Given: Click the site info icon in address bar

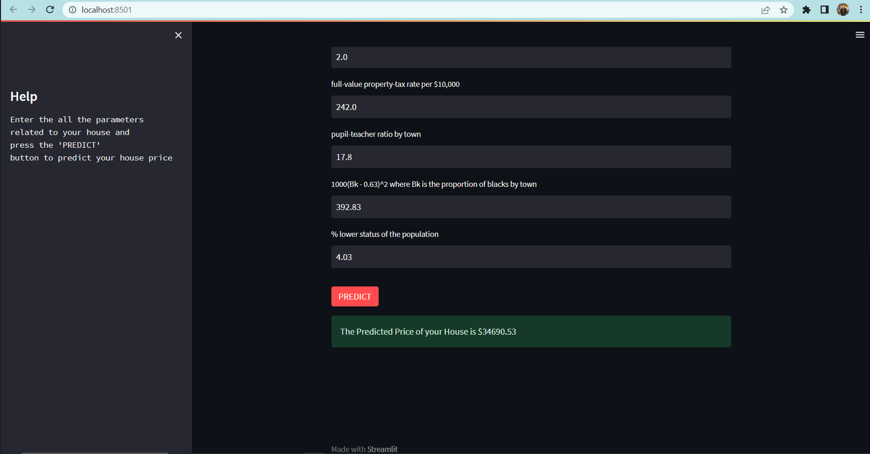Looking at the screenshot, I should click(73, 10).
